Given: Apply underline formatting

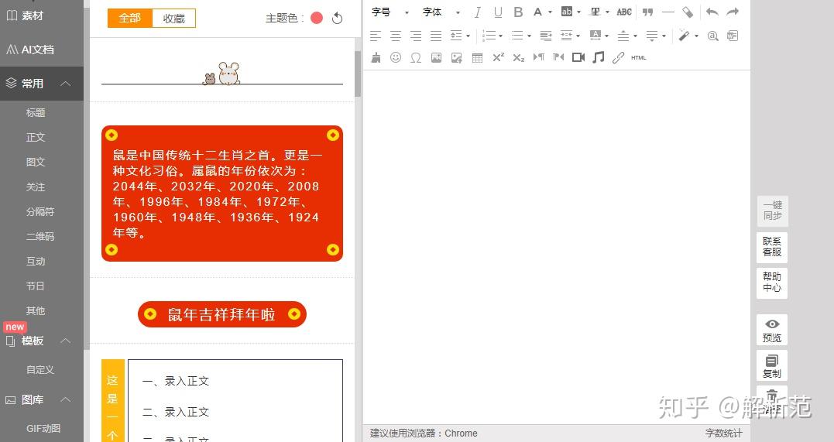Looking at the screenshot, I should point(498,12).
